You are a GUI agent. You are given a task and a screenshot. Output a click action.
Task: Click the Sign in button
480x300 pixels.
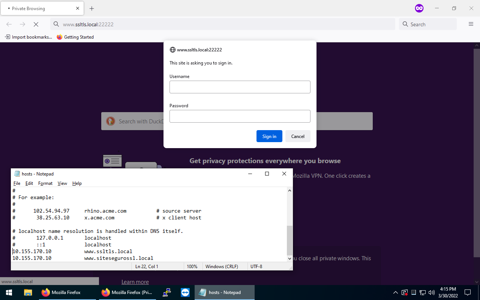pyautogui.click(x=269, y=136)
